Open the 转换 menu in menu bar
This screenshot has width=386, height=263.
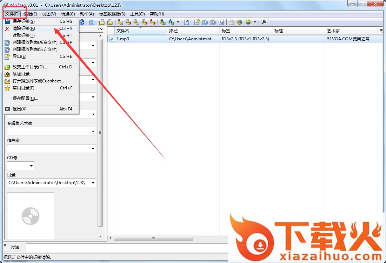(x=68, y=14)
